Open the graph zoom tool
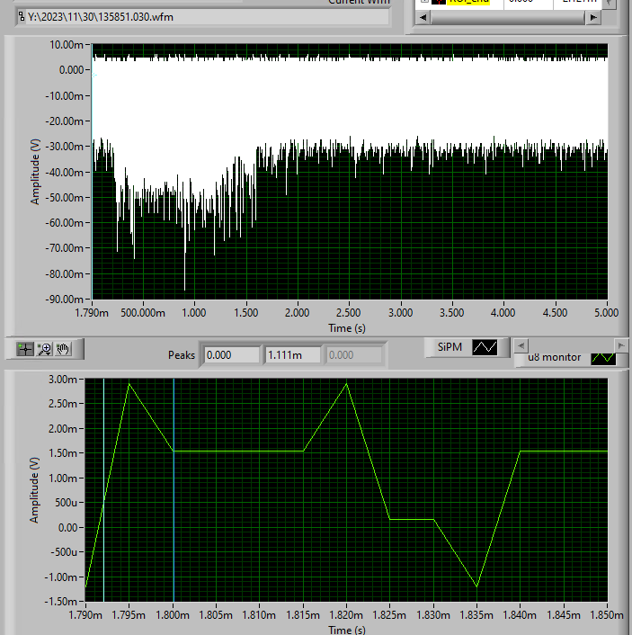Image resolution: width=632 pixels, height=635 pixels. [x=44, y=349]
